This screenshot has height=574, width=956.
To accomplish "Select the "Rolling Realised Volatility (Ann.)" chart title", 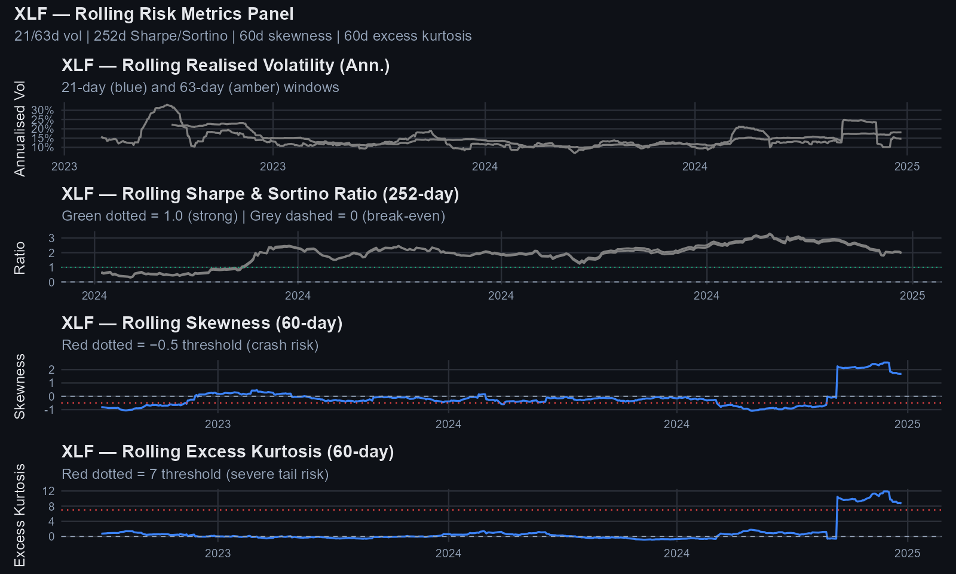I will tap(225, 65).
